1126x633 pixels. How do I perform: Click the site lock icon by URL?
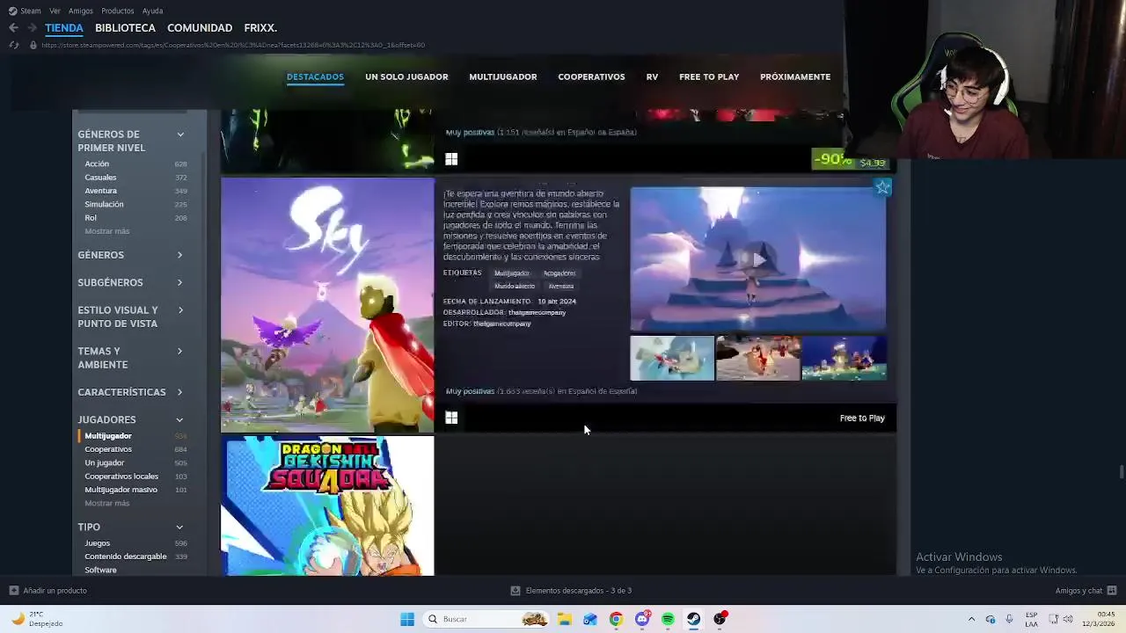point(33,45)
